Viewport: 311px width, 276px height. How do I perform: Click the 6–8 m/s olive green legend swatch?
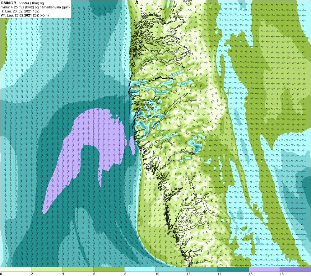pyautogui.click(x=109, y=269)
